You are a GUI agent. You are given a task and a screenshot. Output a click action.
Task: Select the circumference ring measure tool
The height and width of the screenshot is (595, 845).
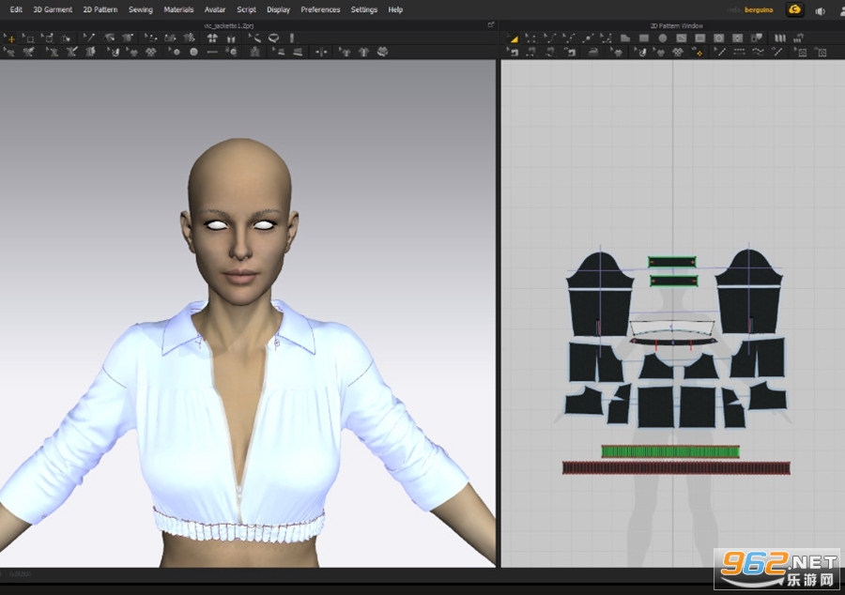click(274, 38)
